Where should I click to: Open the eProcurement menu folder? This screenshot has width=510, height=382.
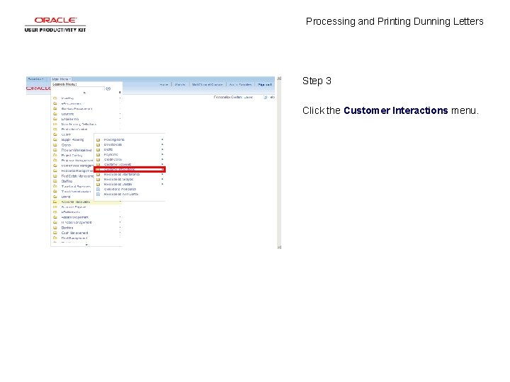click(72, 103)
